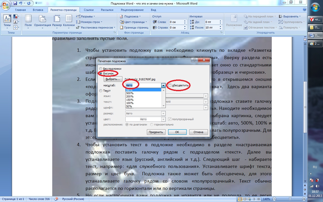Screen dimensions: 323x202
Task: Open the Windows Start button
Action: [315, 7]
